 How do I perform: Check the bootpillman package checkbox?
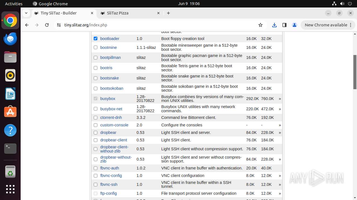(95, 58)
